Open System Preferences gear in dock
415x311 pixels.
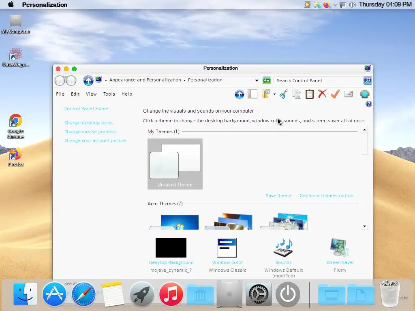click(x=258, y=294)
